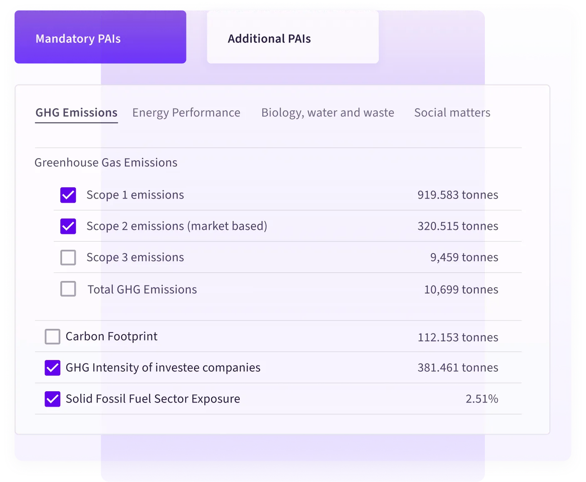Click the 10,699 tonnes total value
This screenshot has width=586, height=482.
click(461, 289)
